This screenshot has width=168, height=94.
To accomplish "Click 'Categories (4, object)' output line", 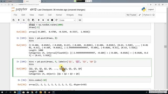I will click(x=54, y=74).
